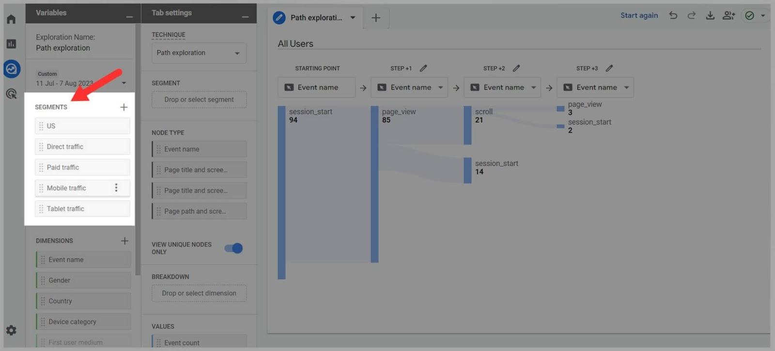775x351 pixels.
Task: Select the Path exploration tab
Action: [x=315, y=18]
